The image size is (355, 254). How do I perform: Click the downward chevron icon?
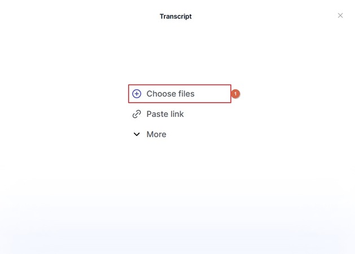(137, 134)
